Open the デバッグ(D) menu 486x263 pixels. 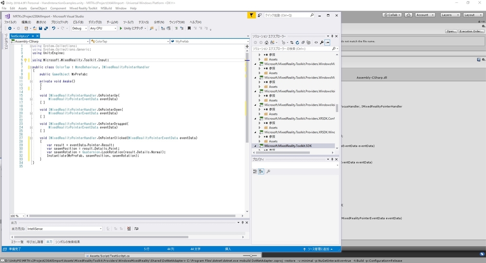tap(95, 22)
